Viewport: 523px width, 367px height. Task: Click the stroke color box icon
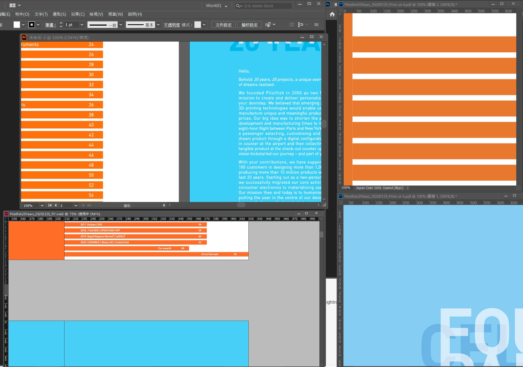(x=32, y=25)
